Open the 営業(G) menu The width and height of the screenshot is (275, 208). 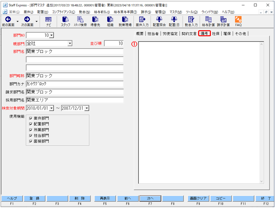14,12
